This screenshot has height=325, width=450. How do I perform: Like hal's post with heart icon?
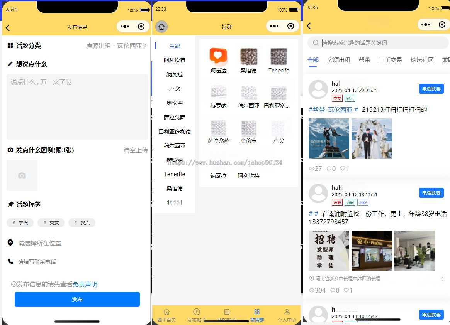click(x=342, y=168)
